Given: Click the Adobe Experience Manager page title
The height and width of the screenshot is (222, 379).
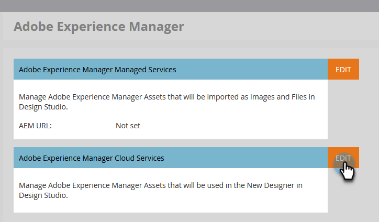Looking at the screenshot, I should click(98, 27).
